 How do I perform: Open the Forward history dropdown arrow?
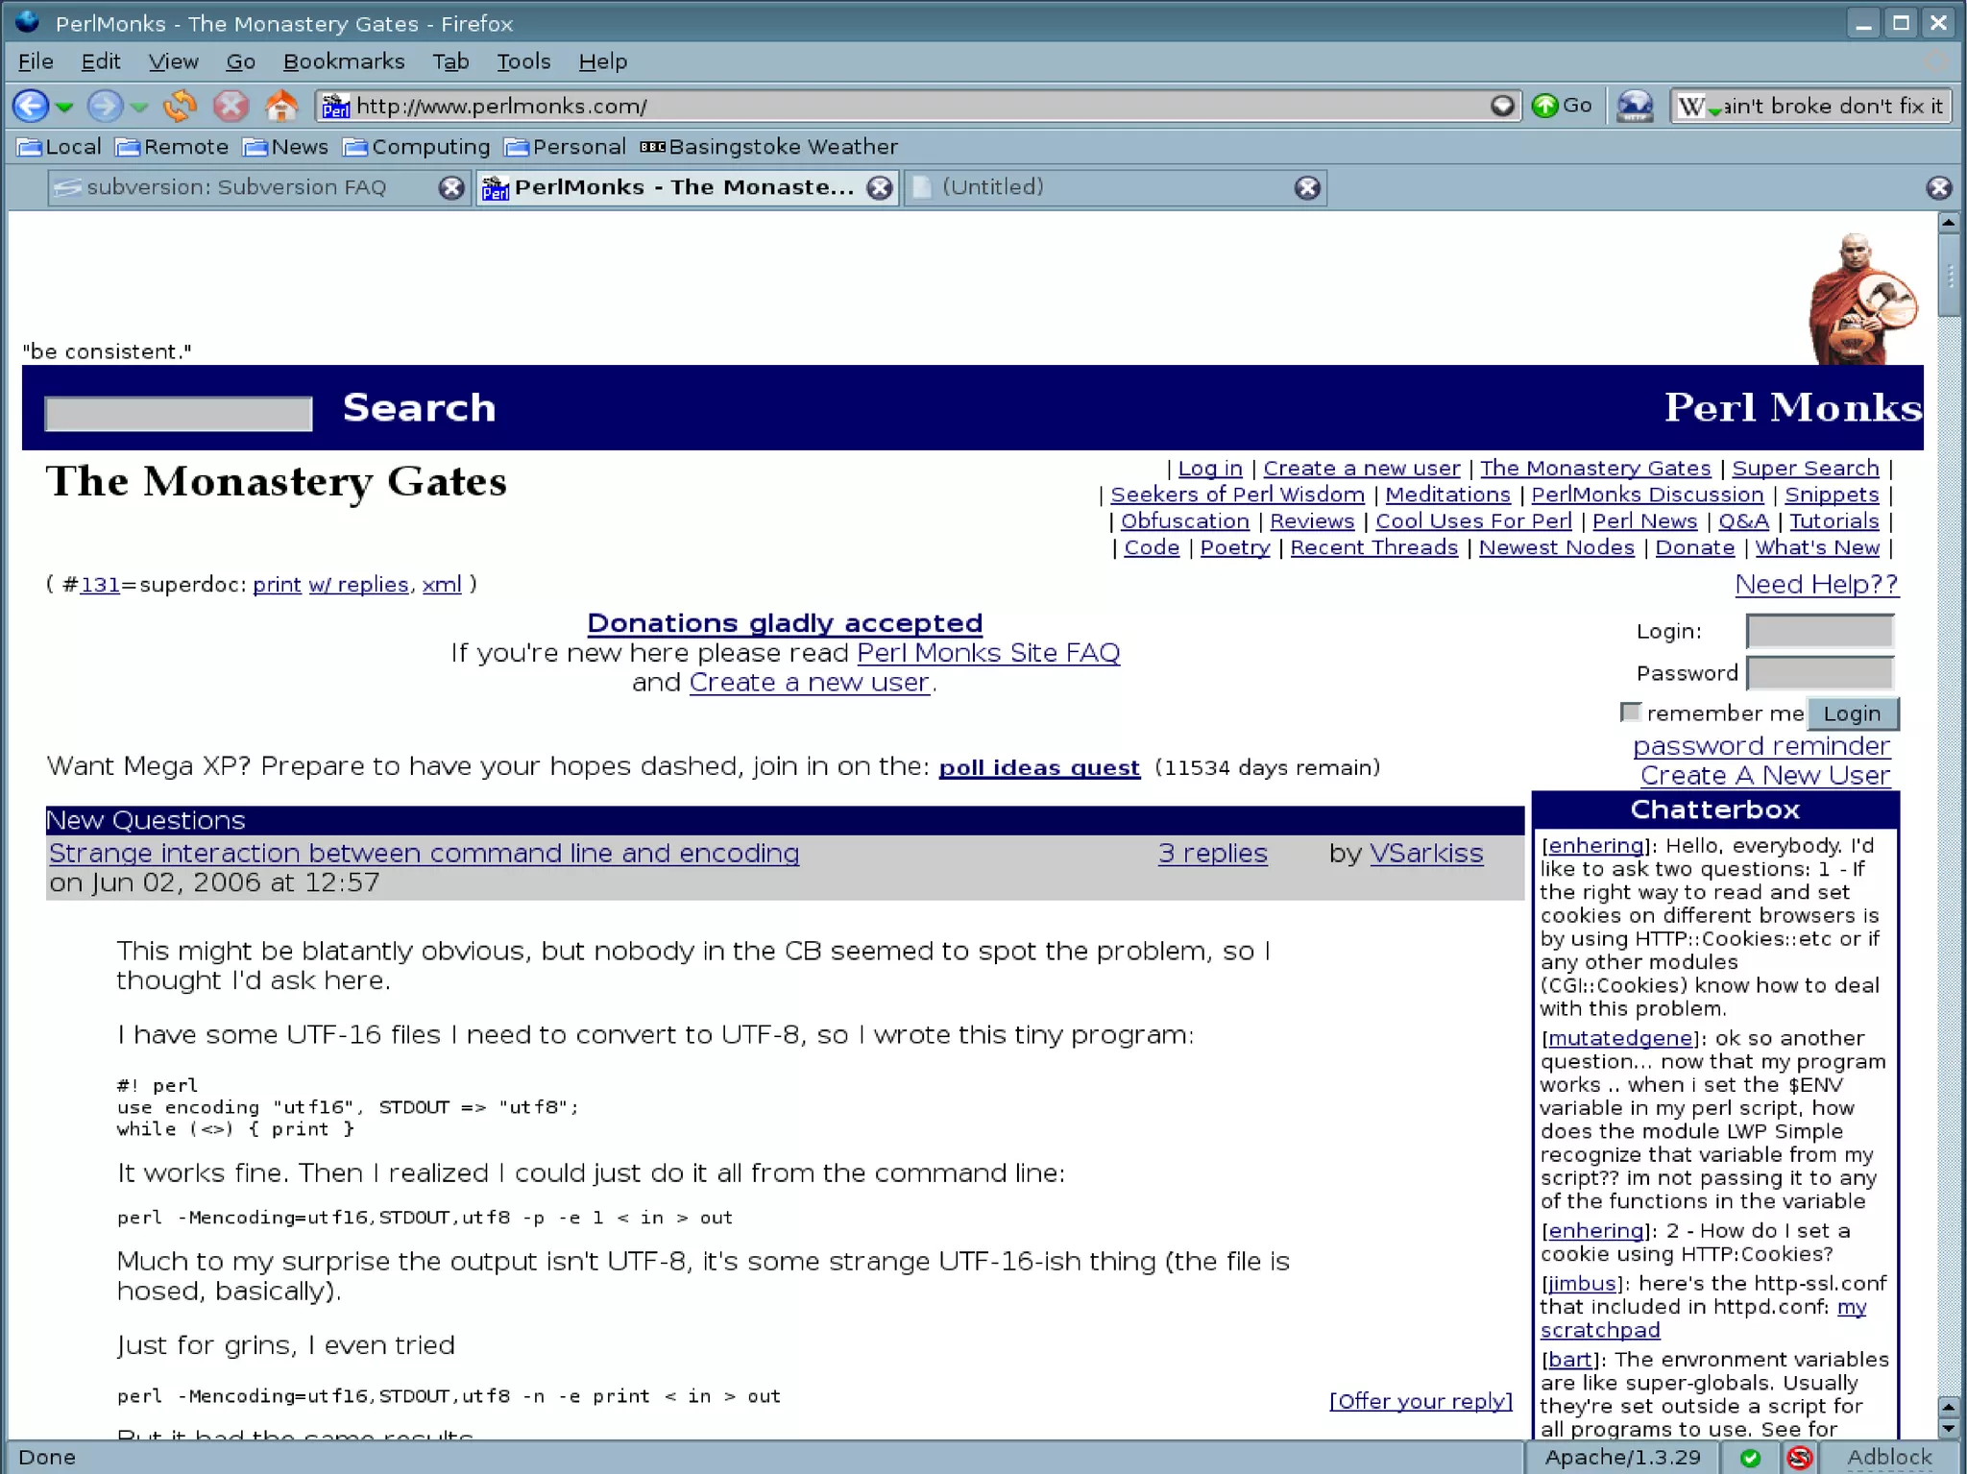pos(139,107)
